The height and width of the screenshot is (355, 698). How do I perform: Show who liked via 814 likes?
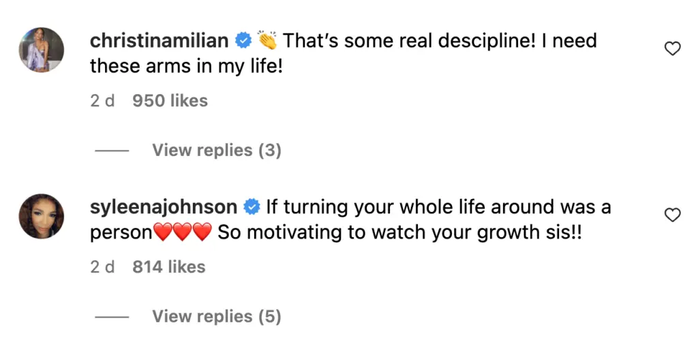point(168,267)
